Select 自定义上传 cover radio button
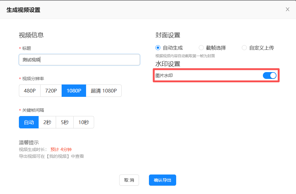Viewport: 296px width, 194px height. [x=244, y=48]
